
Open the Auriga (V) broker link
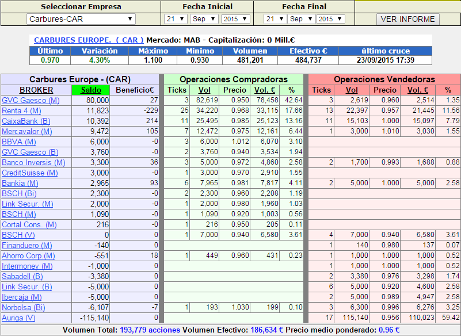[x=18, y=318]
